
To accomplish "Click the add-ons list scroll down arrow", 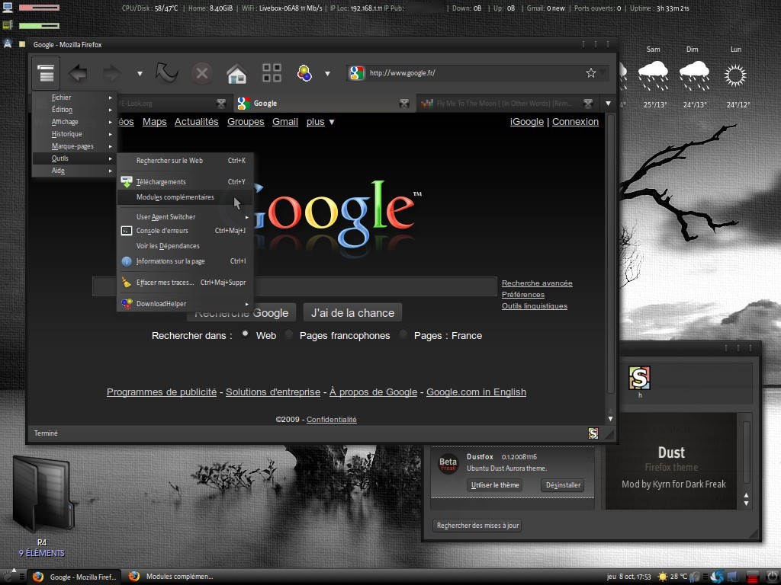I will point(746,503).
